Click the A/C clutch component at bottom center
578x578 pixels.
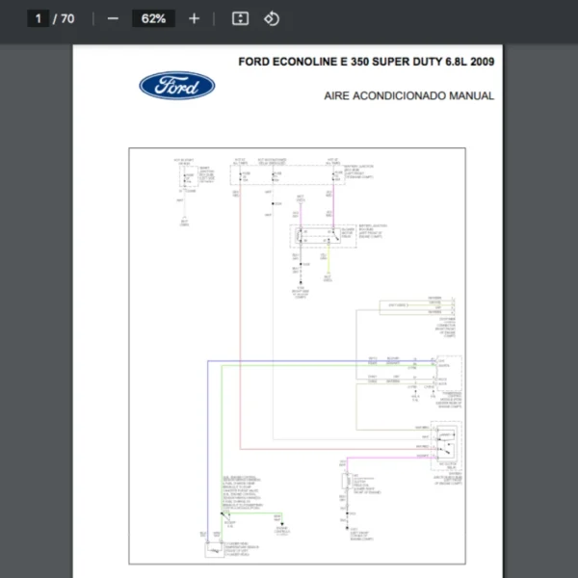tap(346, 483)
